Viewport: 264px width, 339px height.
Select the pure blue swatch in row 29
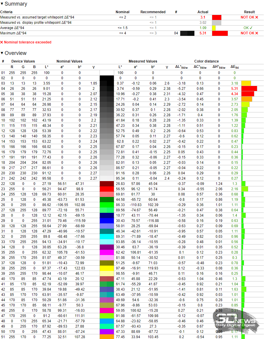coord(107,221)
